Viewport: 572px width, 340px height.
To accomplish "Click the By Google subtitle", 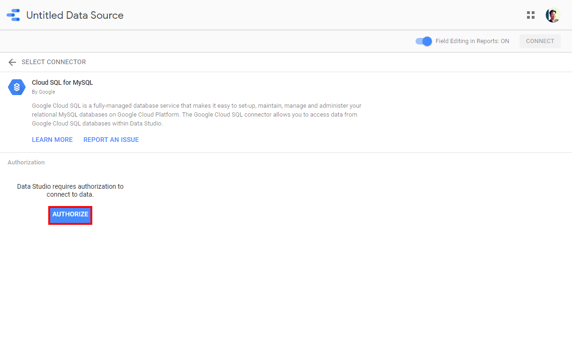I will (44, 92).
